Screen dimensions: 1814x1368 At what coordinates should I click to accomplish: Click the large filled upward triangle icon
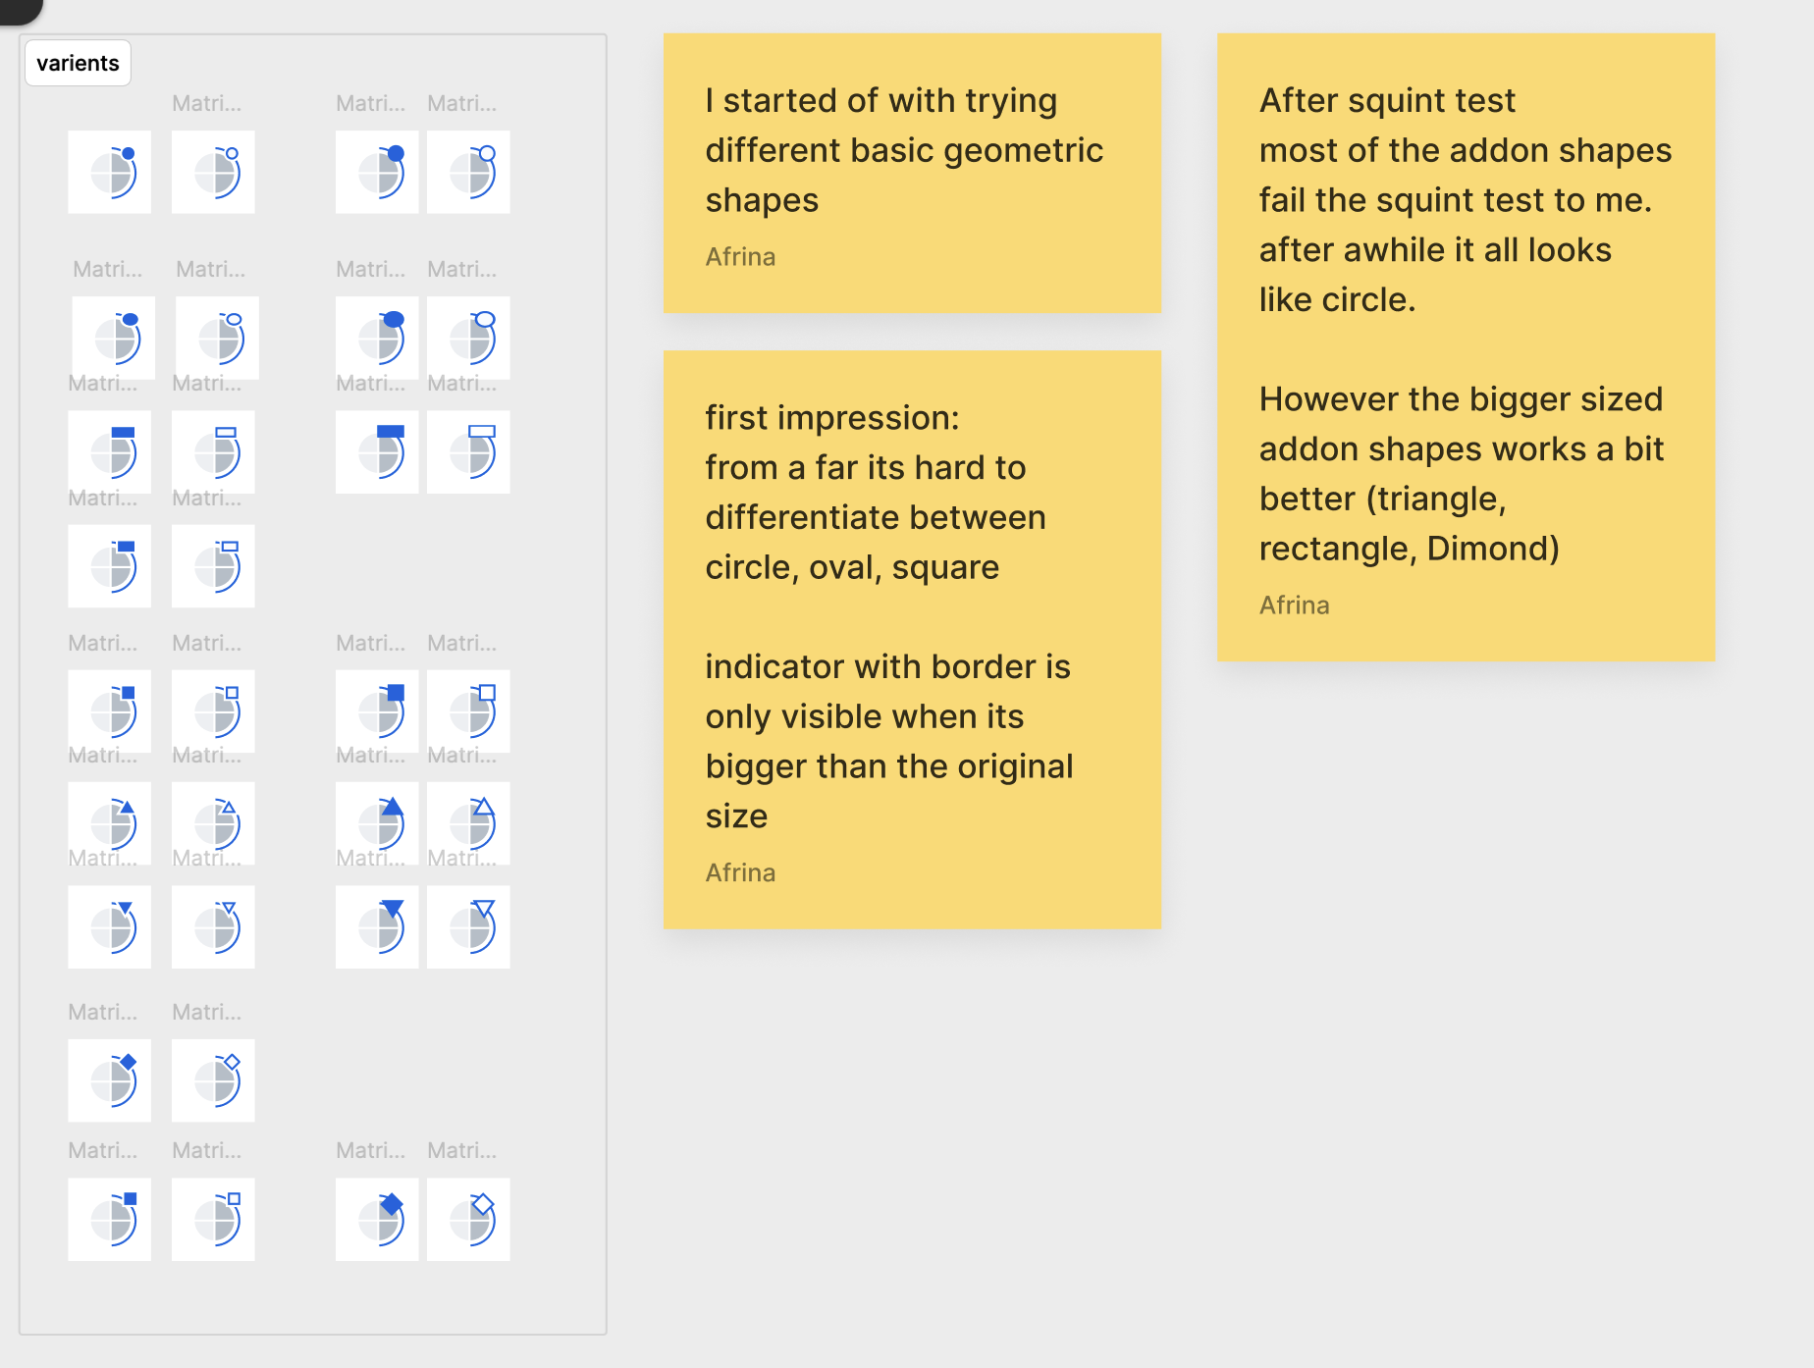coord(377,823)
